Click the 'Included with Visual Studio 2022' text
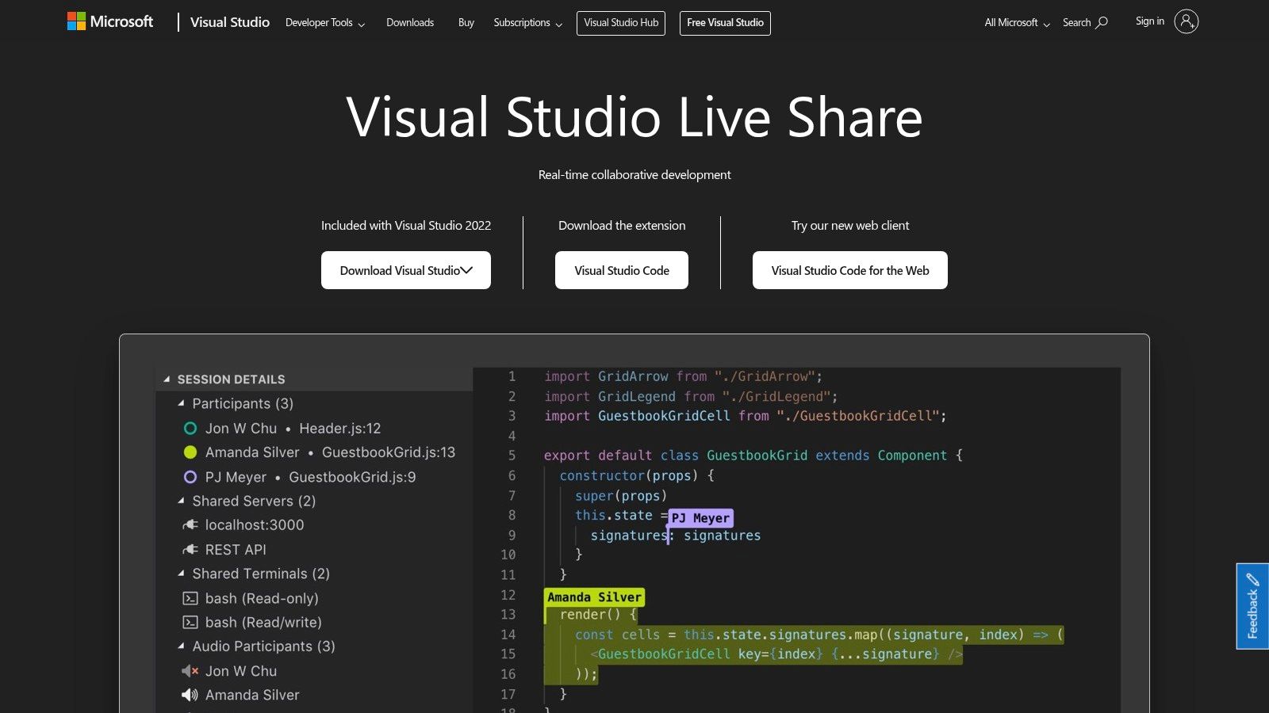 [406, 226]
